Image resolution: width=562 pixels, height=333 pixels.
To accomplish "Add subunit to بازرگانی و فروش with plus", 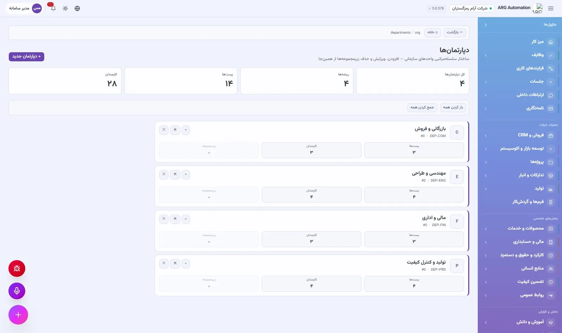I will click(186, 130).
